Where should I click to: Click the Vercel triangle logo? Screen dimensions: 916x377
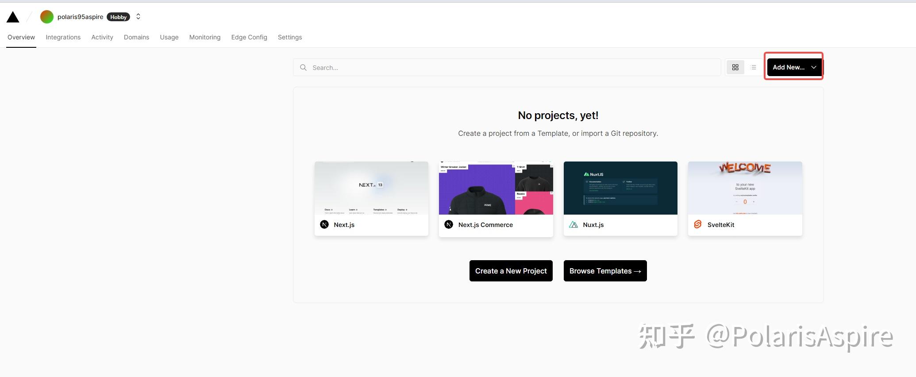[13, 17]
